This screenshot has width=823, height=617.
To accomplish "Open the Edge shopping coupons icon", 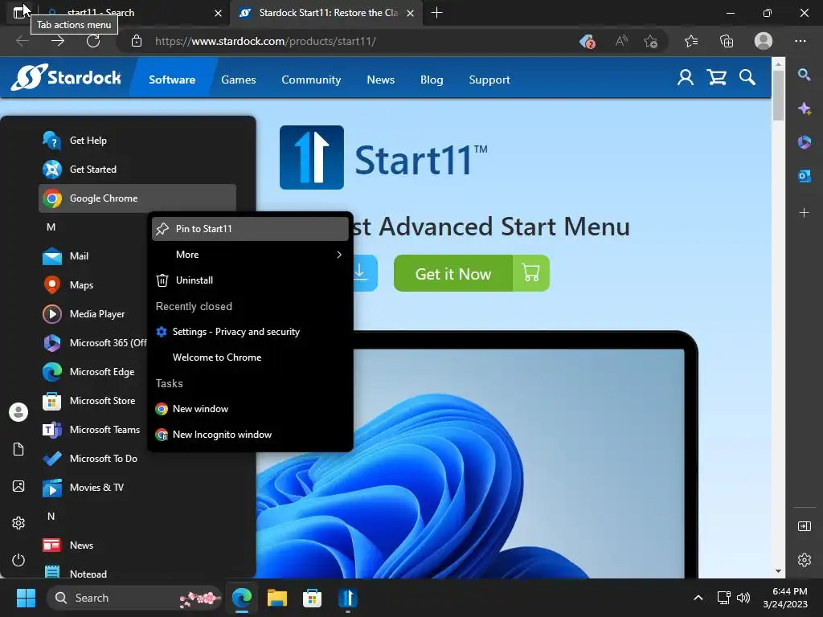I will click(587, 41).
